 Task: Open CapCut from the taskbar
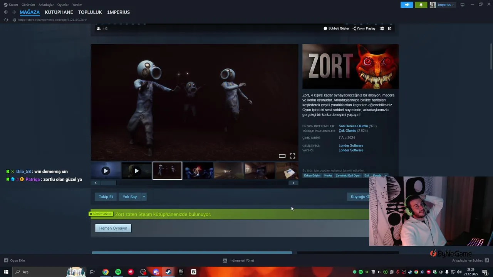(x=193, y=272)
